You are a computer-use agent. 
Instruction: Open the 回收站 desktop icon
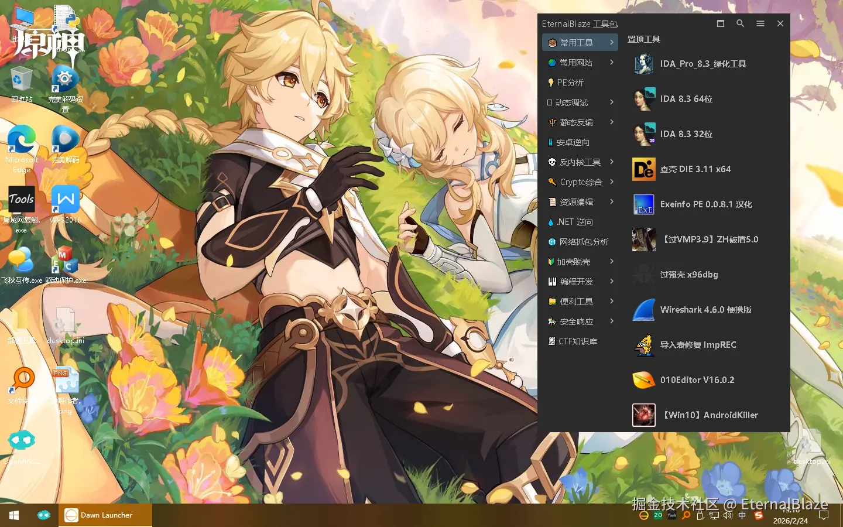coord(22,85)
